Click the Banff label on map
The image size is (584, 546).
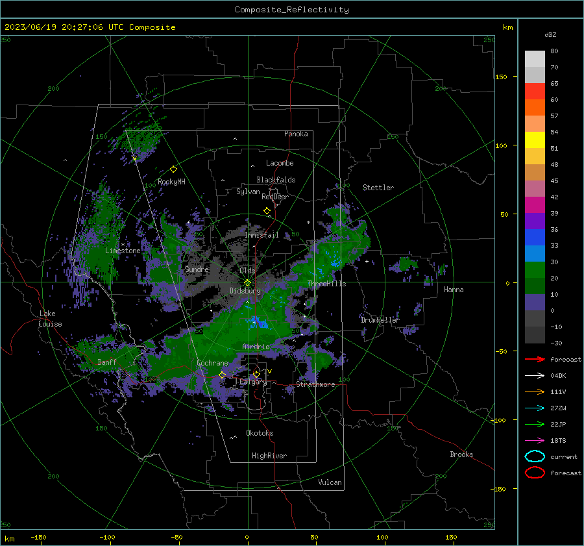pos(107,362)
